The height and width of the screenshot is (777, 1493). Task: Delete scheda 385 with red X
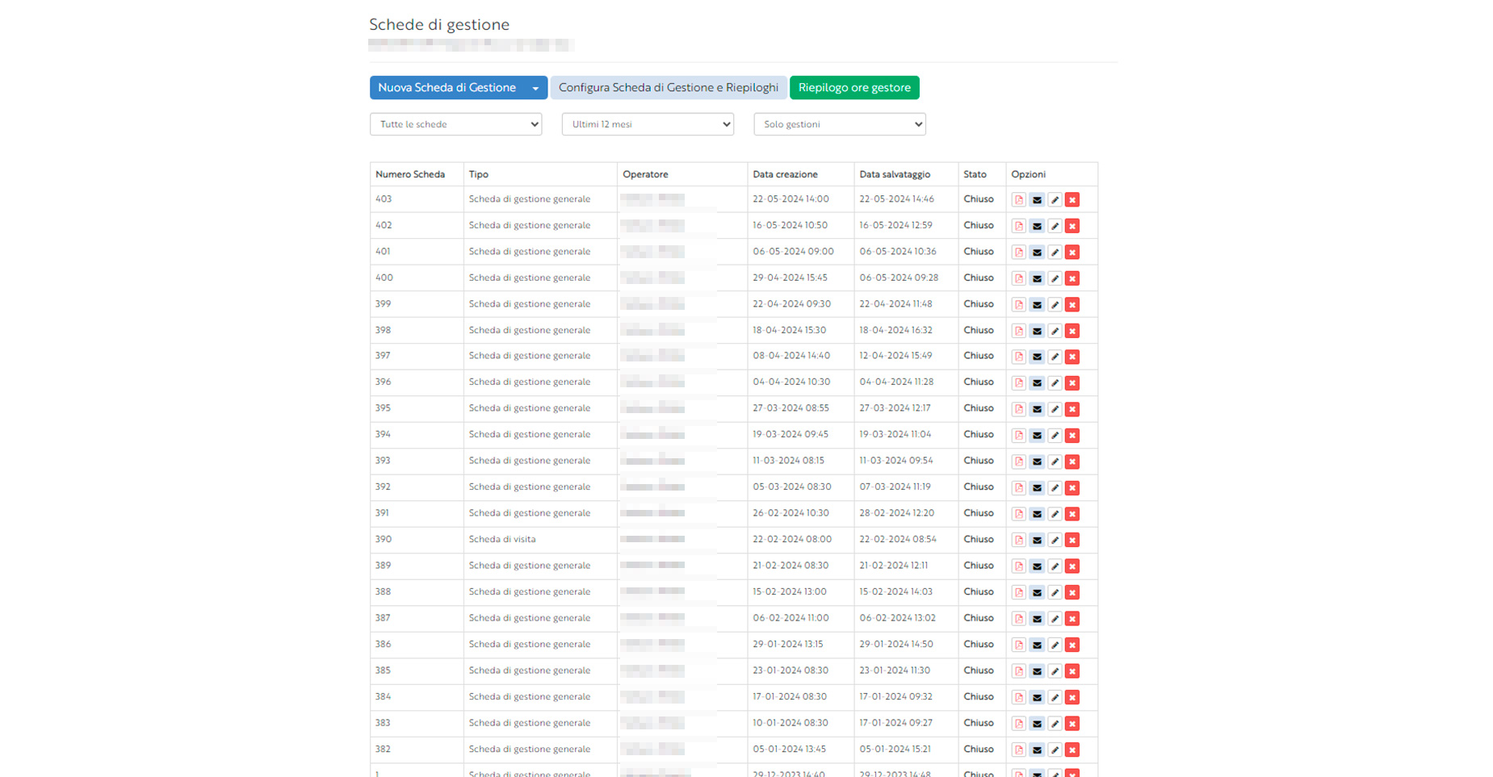tap(1072, 671)
